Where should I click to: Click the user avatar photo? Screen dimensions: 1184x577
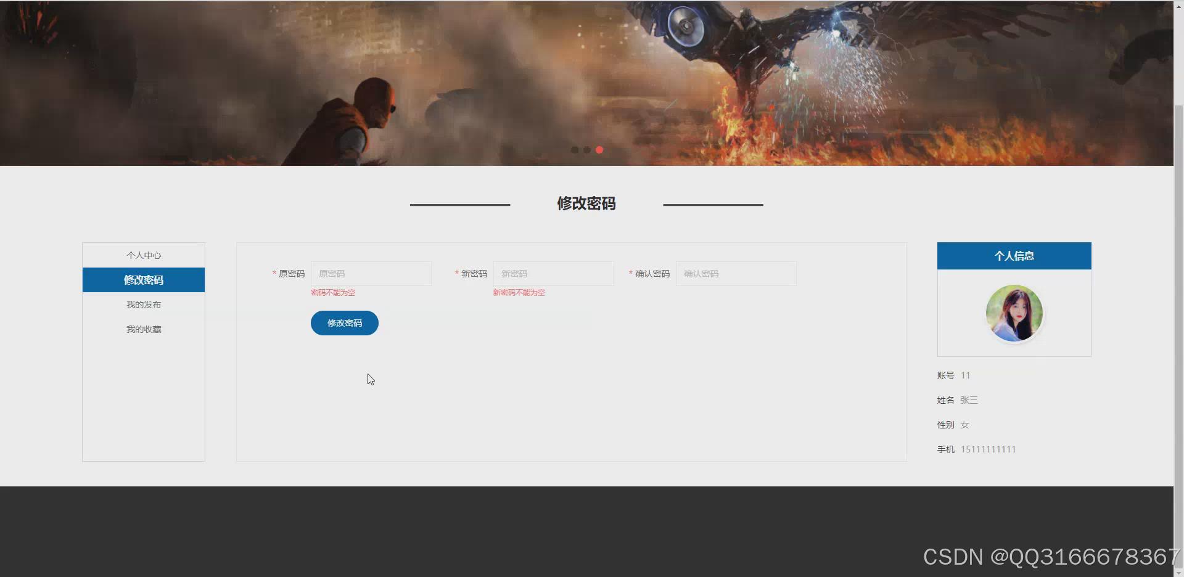1014,313
